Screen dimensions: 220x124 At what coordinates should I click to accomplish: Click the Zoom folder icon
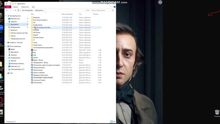point(32,43)
